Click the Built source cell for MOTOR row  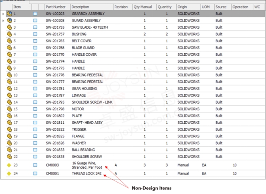[219, 109]
